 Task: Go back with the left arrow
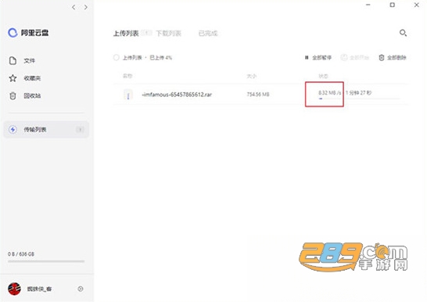tap(74, 7)
